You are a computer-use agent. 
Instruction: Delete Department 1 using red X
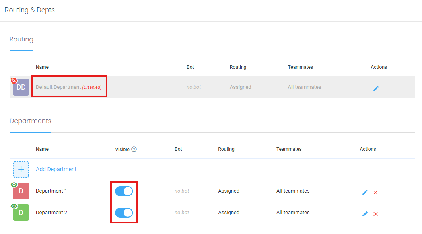[x=375, y=193]
